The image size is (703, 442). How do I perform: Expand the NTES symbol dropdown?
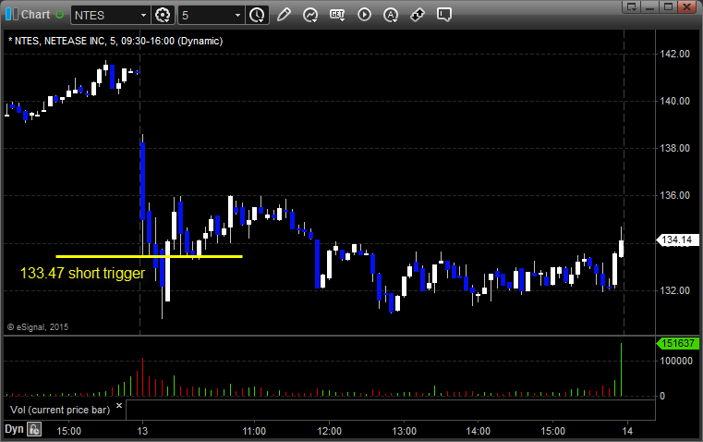[142, 15]
